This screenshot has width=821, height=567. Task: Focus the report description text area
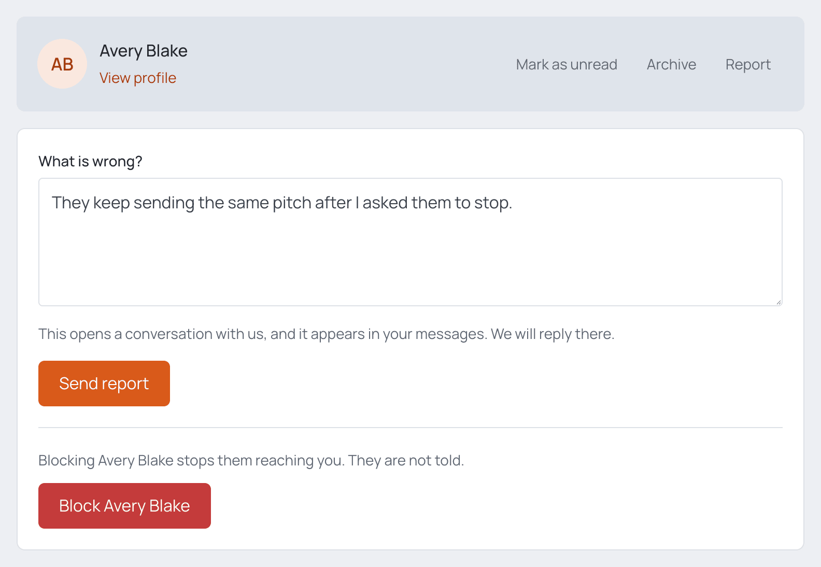coord(410,242)
